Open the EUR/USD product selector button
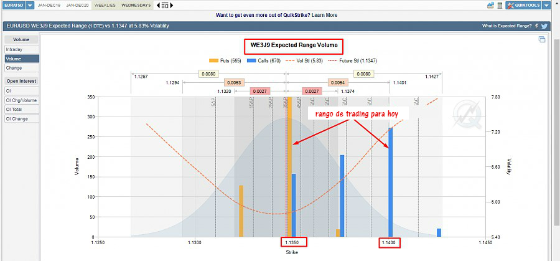This screenshot has width=560, height=261. point(12,6)
